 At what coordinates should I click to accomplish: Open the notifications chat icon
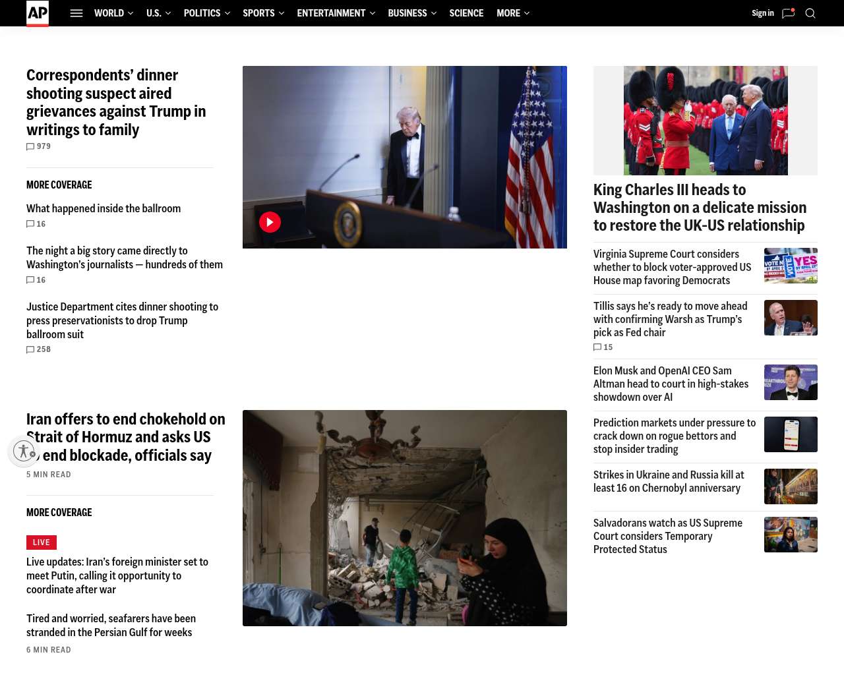788,13
